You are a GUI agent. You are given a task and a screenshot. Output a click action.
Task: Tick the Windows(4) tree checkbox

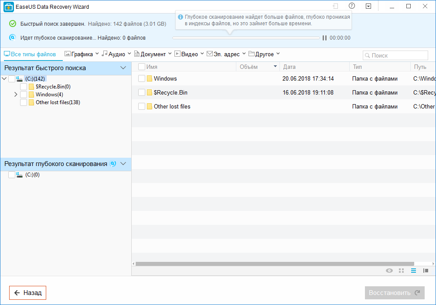[24, 95]
